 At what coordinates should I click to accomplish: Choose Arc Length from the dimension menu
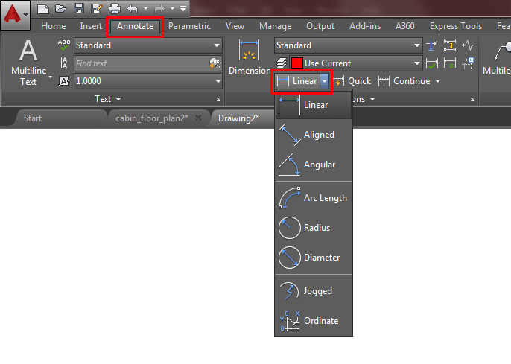tap(314, 197)
